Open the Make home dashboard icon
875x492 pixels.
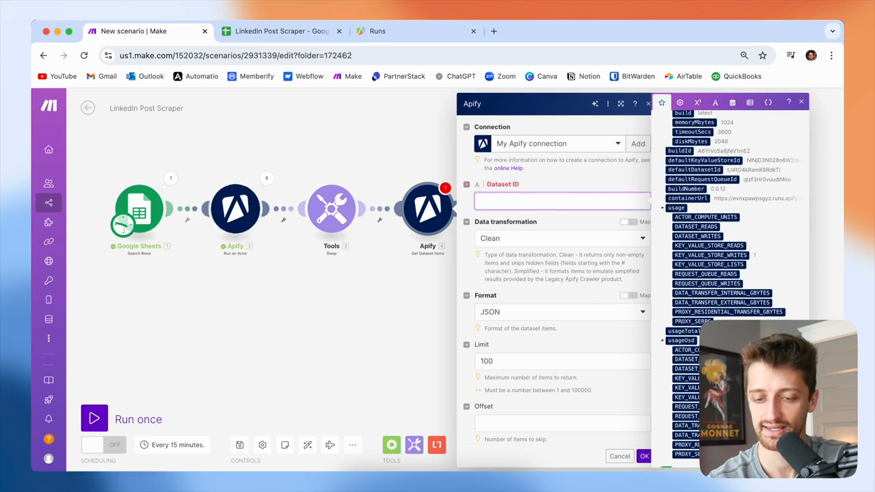[49, 150]
